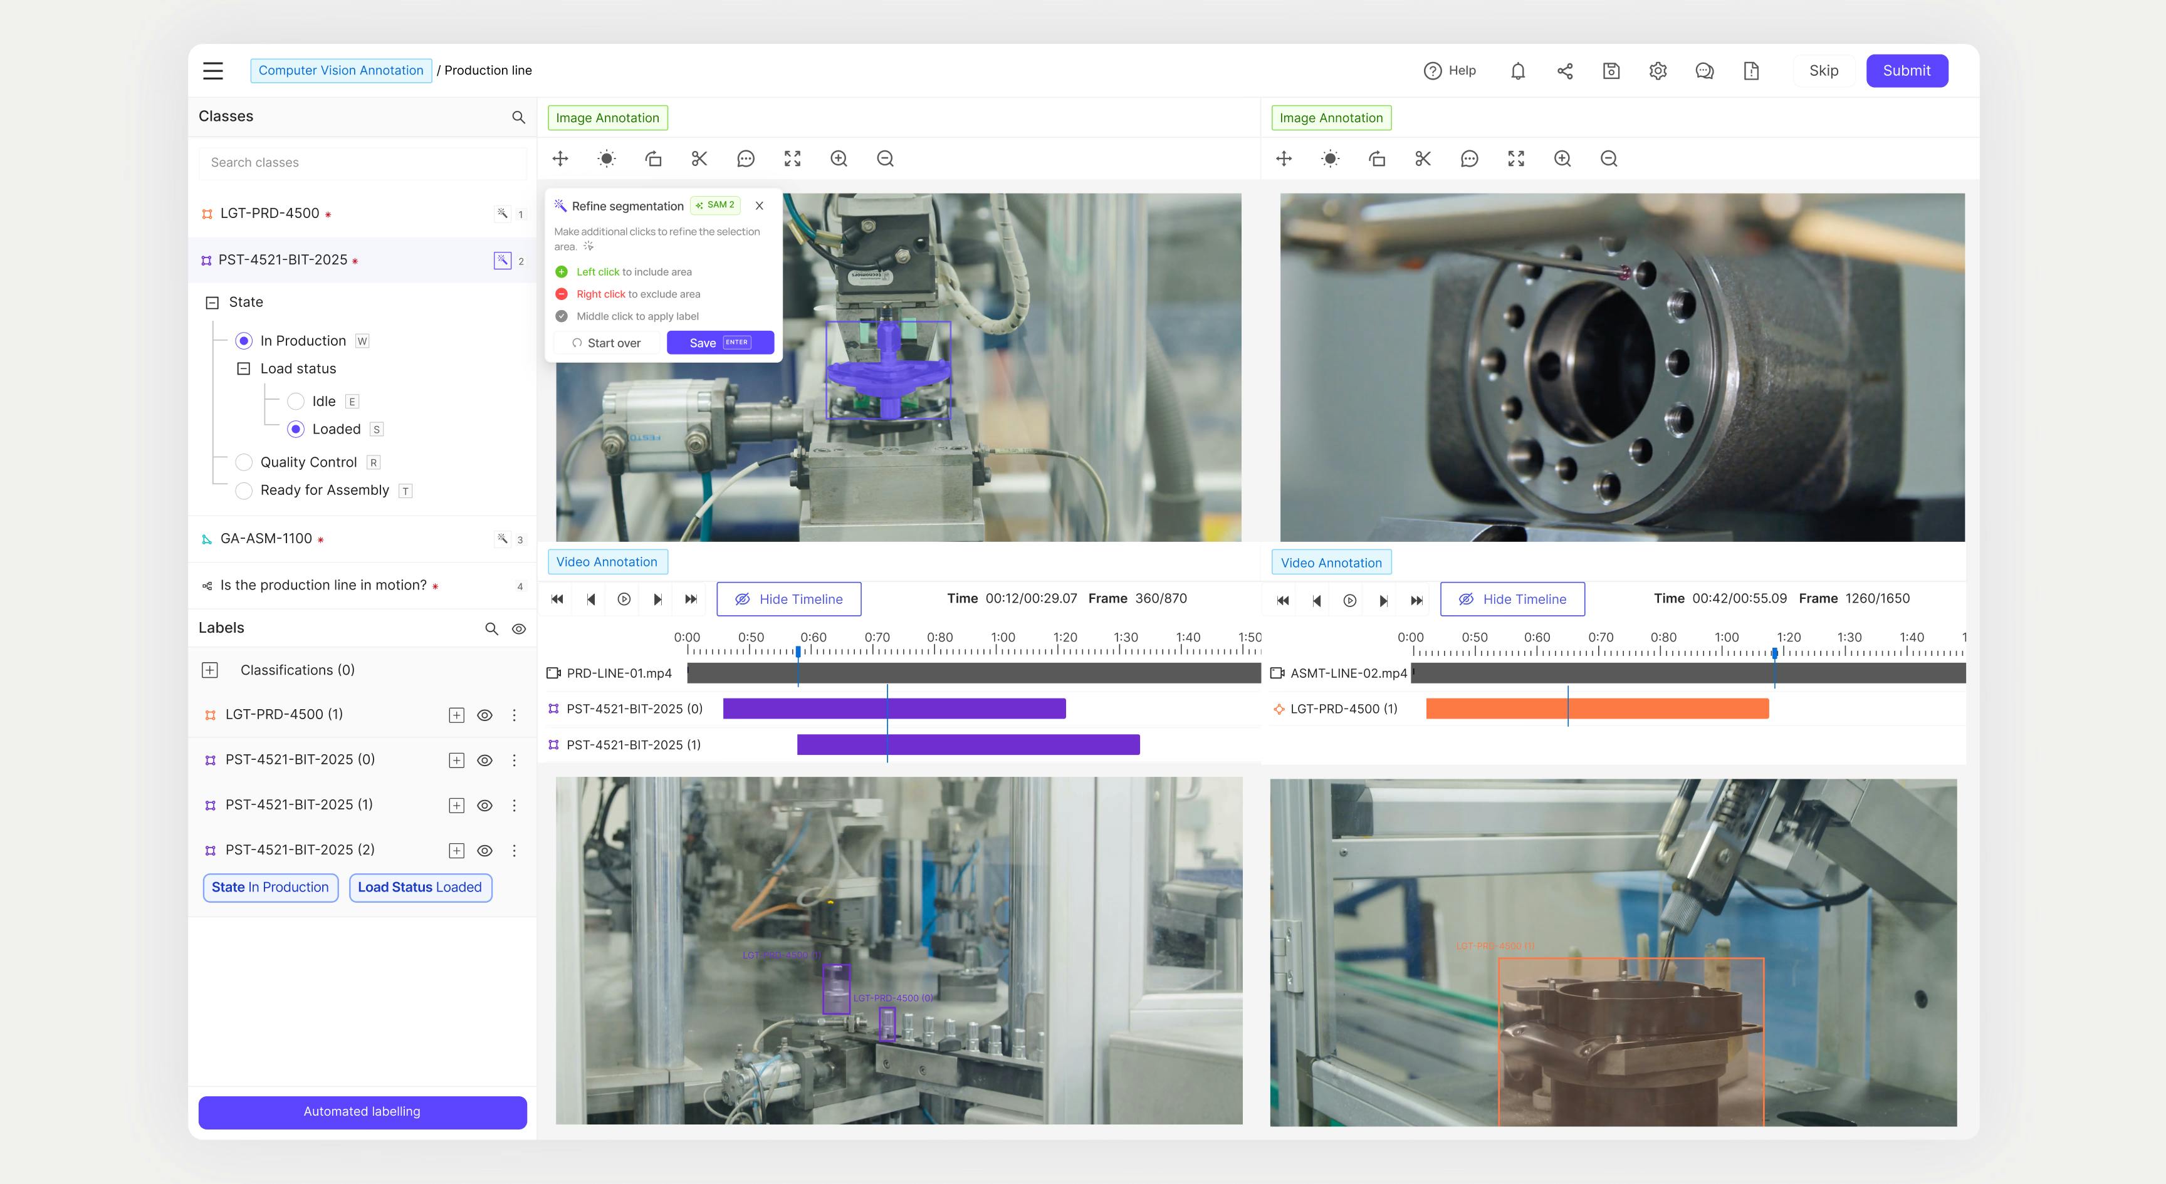
Task: Open the Computer Vision Annotation breadcrumb
Action: [340, 70]
